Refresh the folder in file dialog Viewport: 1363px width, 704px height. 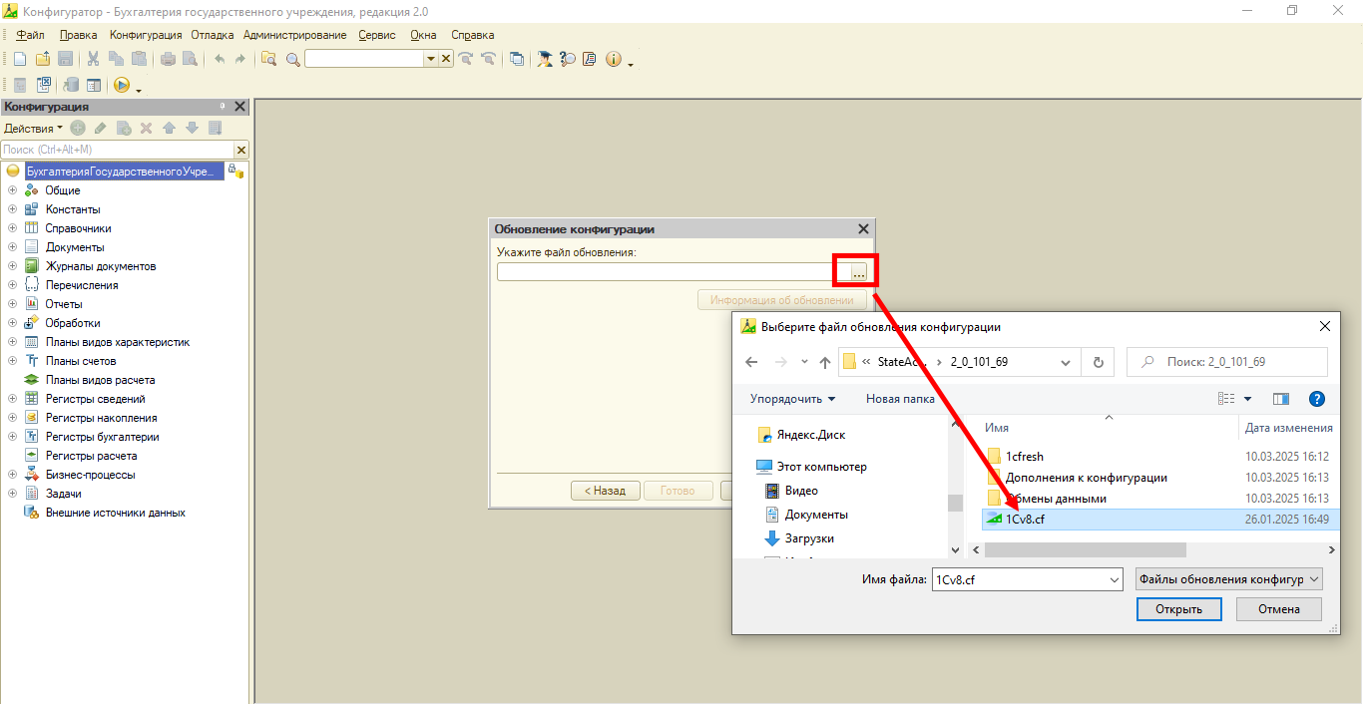1099,362
